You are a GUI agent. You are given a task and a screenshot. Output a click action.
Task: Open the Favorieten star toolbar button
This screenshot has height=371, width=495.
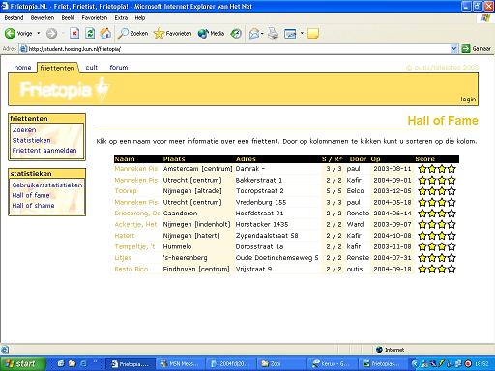point(172,33)
